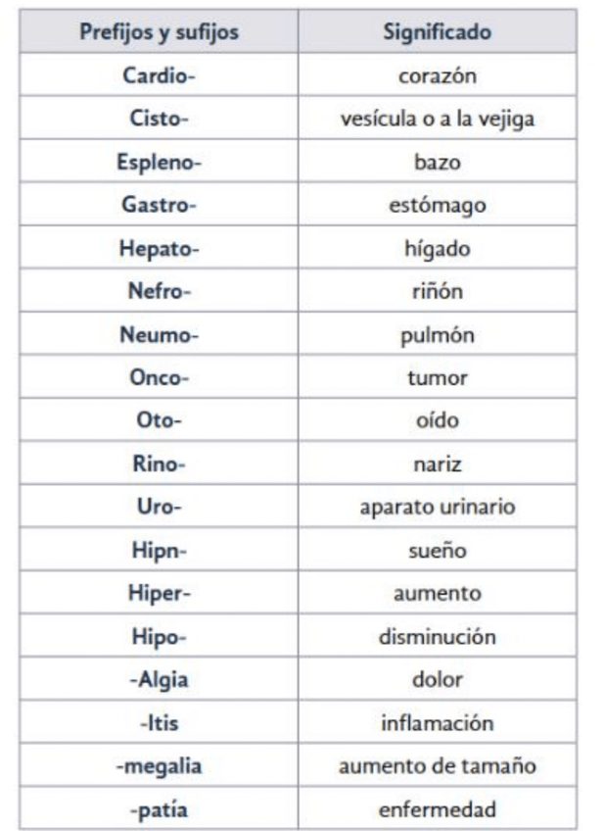Select the 'Hepato-' prefix cell

159,248
